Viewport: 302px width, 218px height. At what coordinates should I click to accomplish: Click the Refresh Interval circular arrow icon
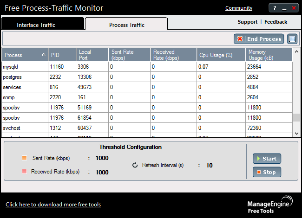click(135, 165)
